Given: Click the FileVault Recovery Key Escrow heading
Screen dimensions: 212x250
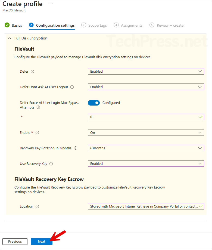Looking at the screenshot, I should (49, 179).
